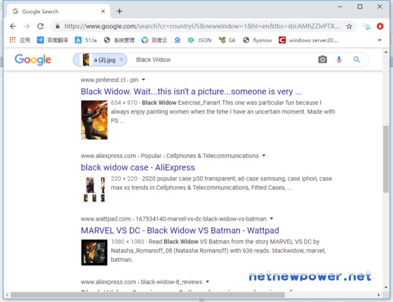Reload the current page
This screenshot has height=302, width=393.
coord(40,26)
